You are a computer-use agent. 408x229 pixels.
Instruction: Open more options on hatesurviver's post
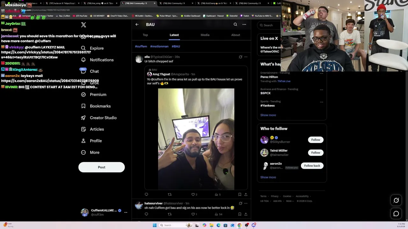coord(246,203)
